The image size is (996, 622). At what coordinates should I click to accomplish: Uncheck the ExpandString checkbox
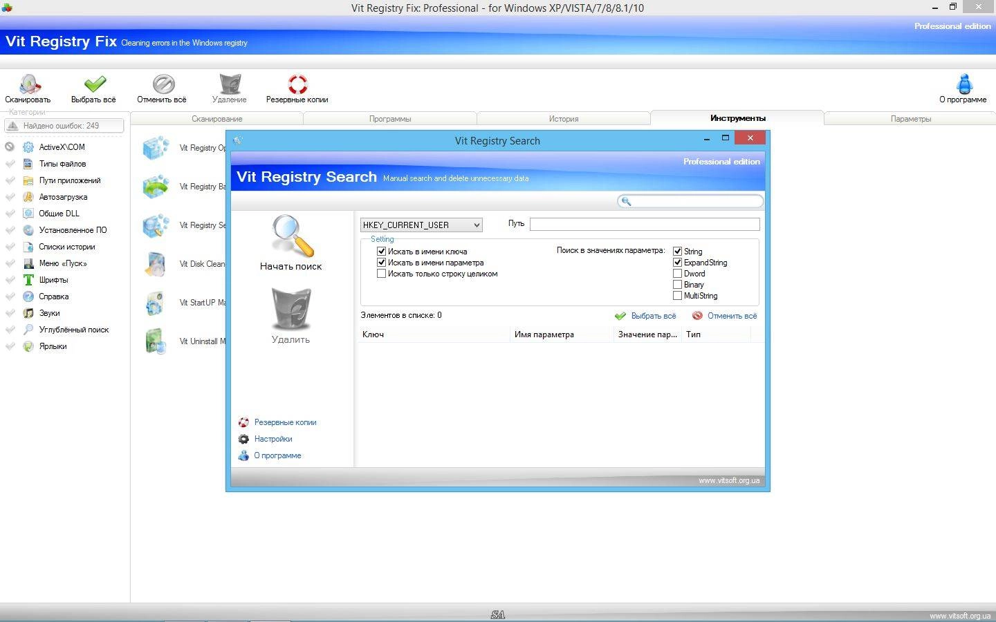pos(678,263)
